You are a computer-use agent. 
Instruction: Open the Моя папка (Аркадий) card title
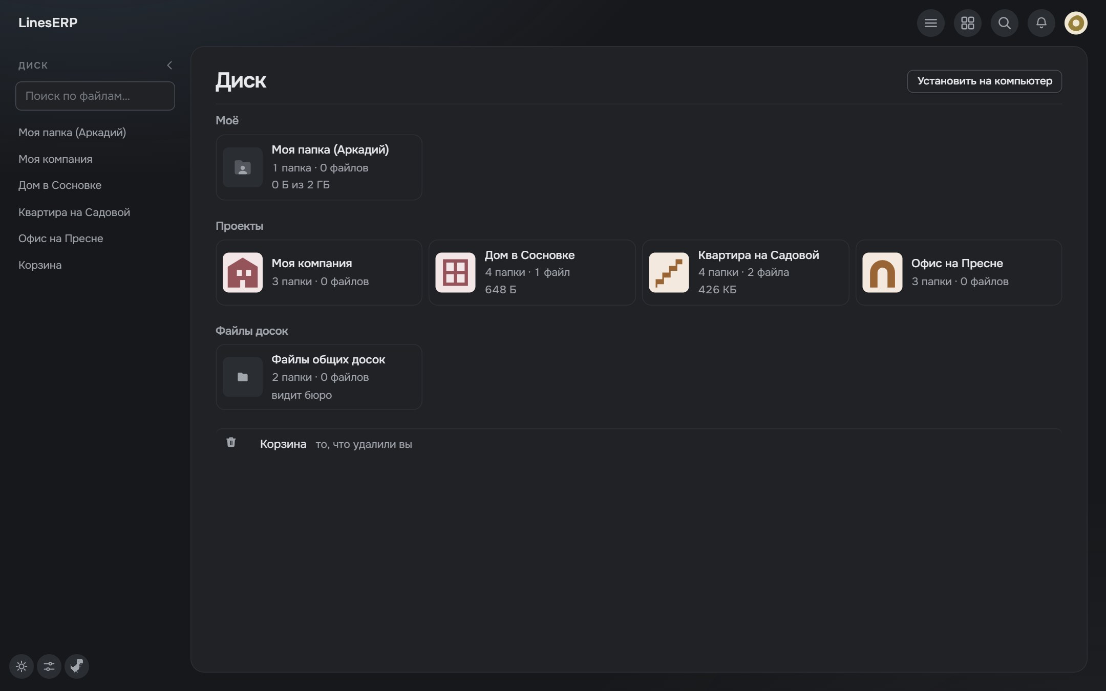[x=330, y=150]
